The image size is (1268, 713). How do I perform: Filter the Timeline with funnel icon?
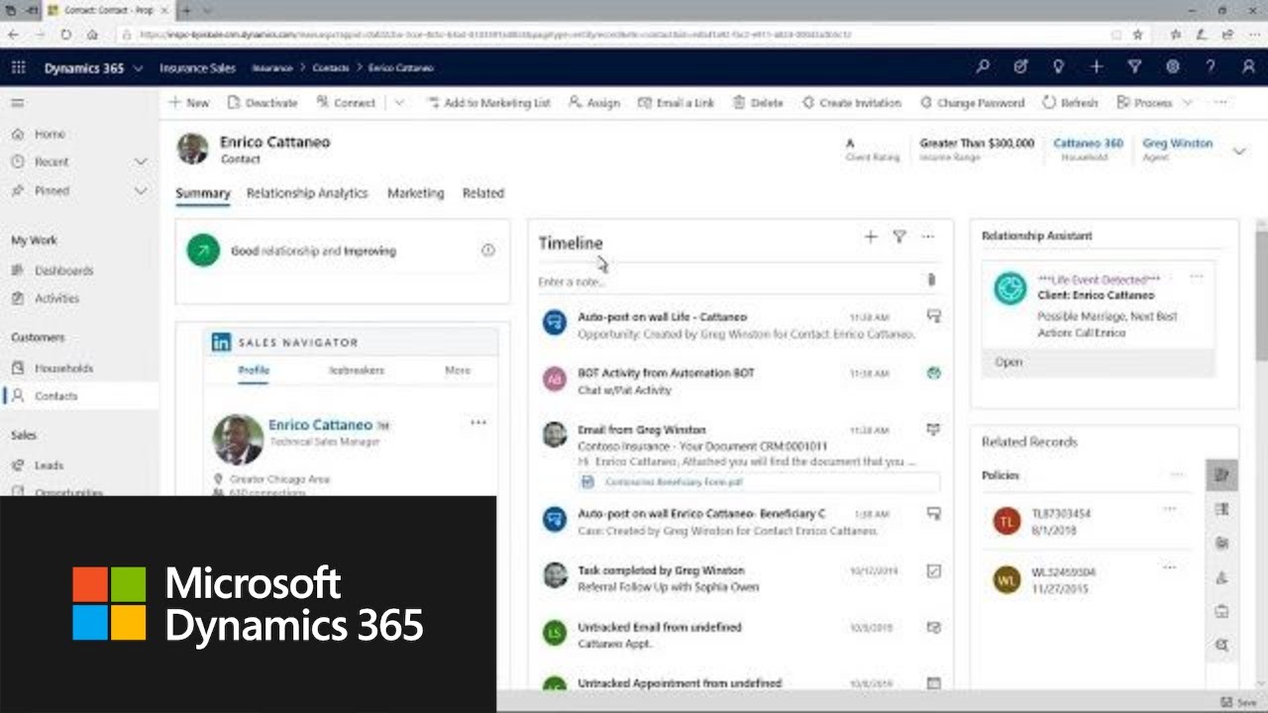899,237
